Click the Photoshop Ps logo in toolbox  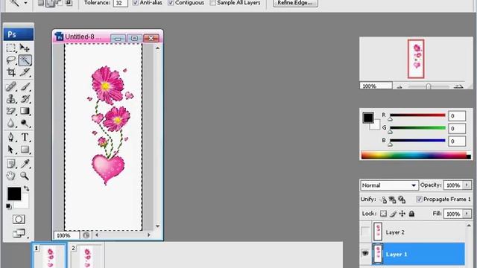coord(19,34)
